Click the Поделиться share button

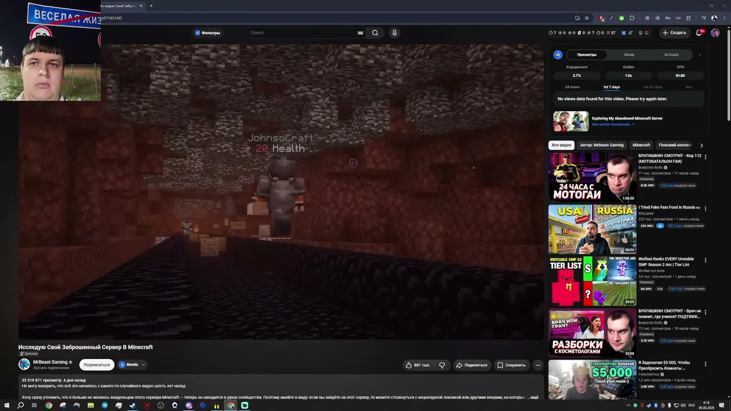click(472, 365)
